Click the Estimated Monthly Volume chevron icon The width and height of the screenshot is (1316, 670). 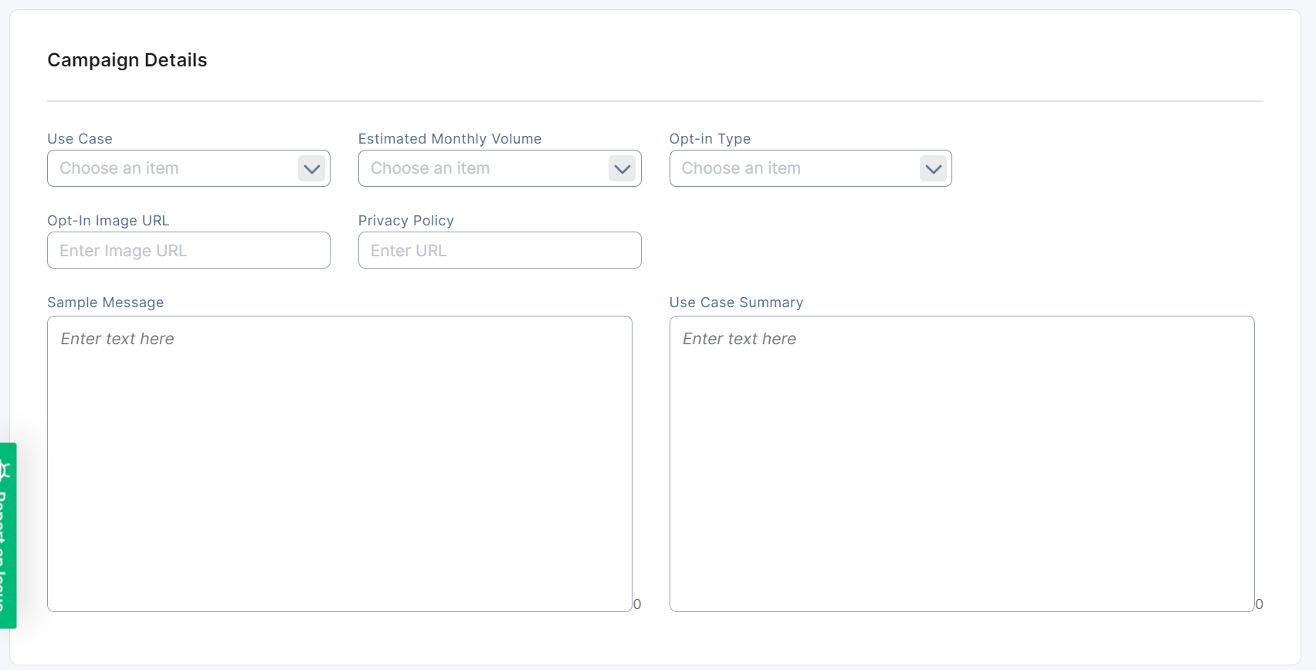point(622,168)
